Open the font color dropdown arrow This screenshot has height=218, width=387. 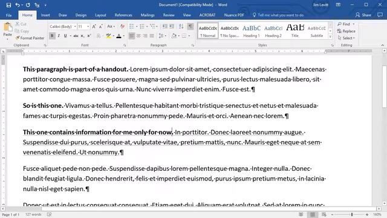(123, 36)
